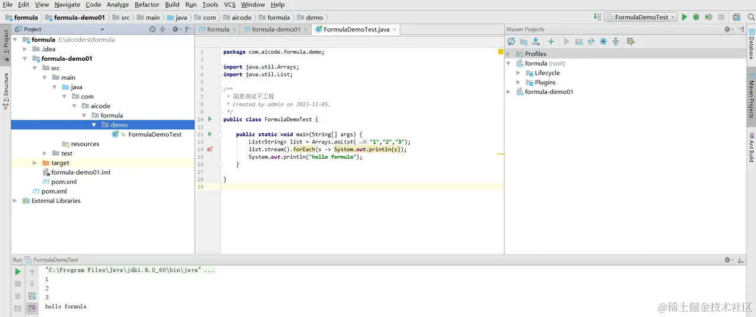Toggle scroll to end in Run console

(x=32, y=308)
